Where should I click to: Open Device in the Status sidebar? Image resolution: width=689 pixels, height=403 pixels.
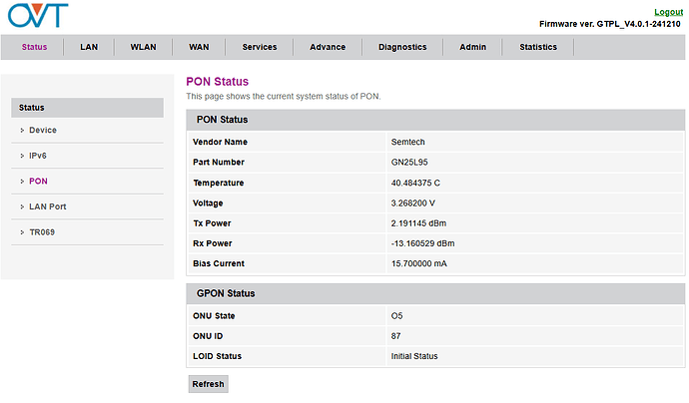[43, 131]
